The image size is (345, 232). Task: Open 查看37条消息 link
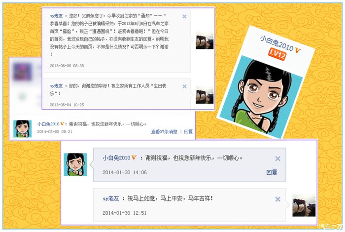tap(164, 131)
